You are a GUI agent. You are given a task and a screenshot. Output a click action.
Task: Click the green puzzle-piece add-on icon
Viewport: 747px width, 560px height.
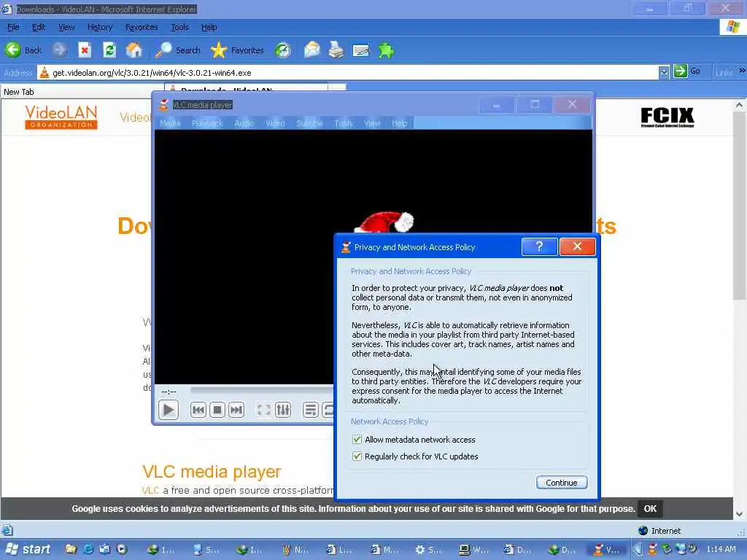pyautogui.click(x=386, y=50)
